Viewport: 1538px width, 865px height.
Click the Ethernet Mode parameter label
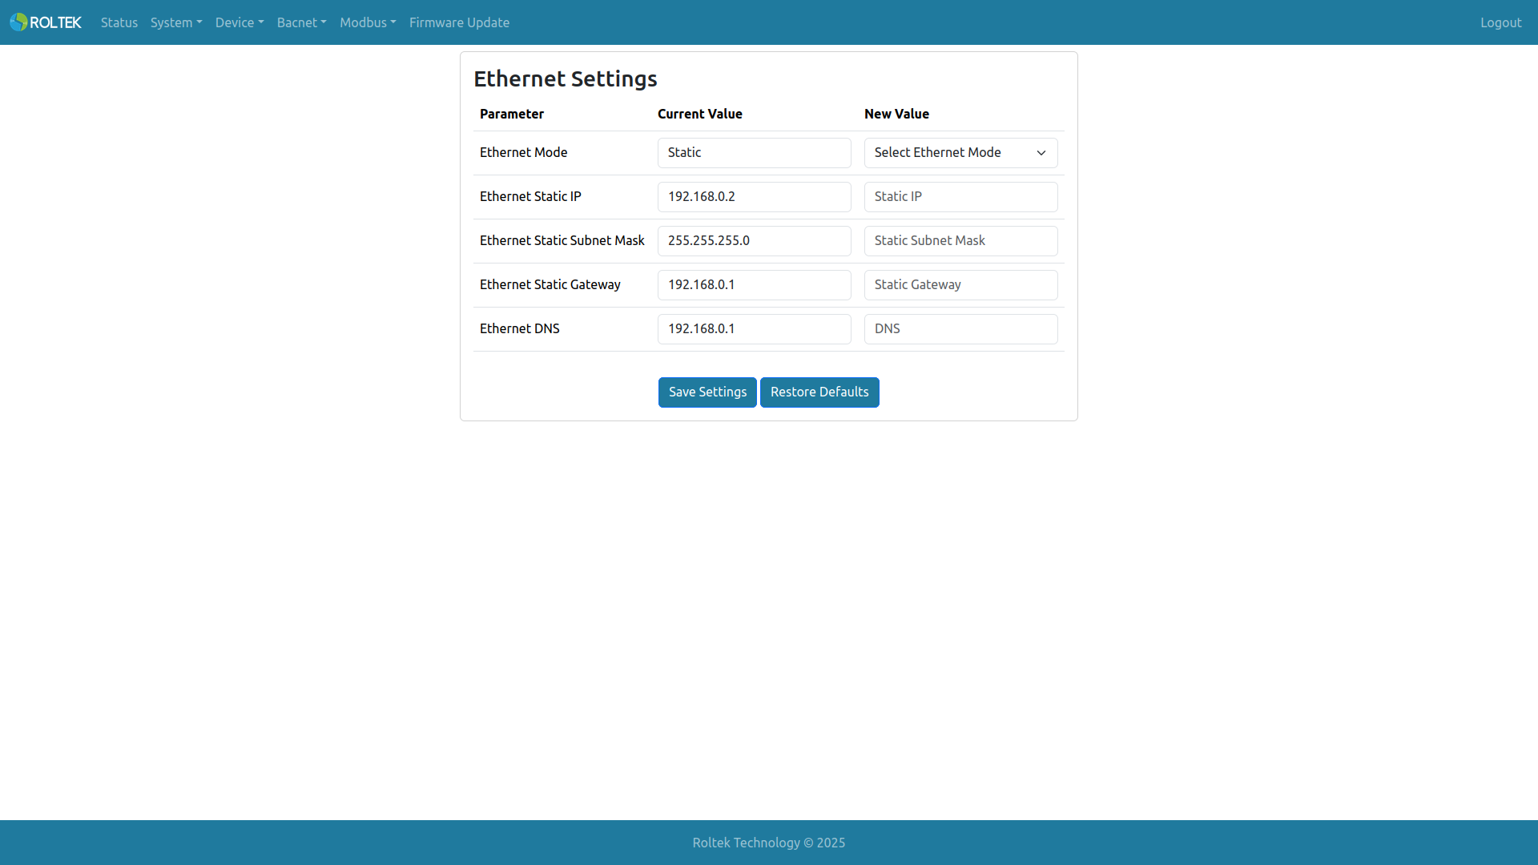tap(523, 152)
